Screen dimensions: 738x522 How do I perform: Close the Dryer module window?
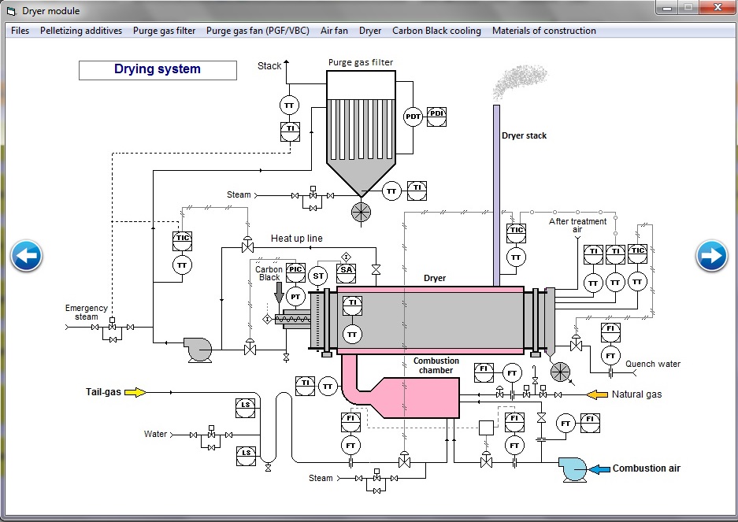(x=718, y=8)
